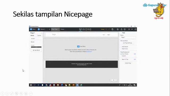Click the New Block button in left panel
Image resolution: width=170 pixels, height=96 pixels.
pos(36,50)
